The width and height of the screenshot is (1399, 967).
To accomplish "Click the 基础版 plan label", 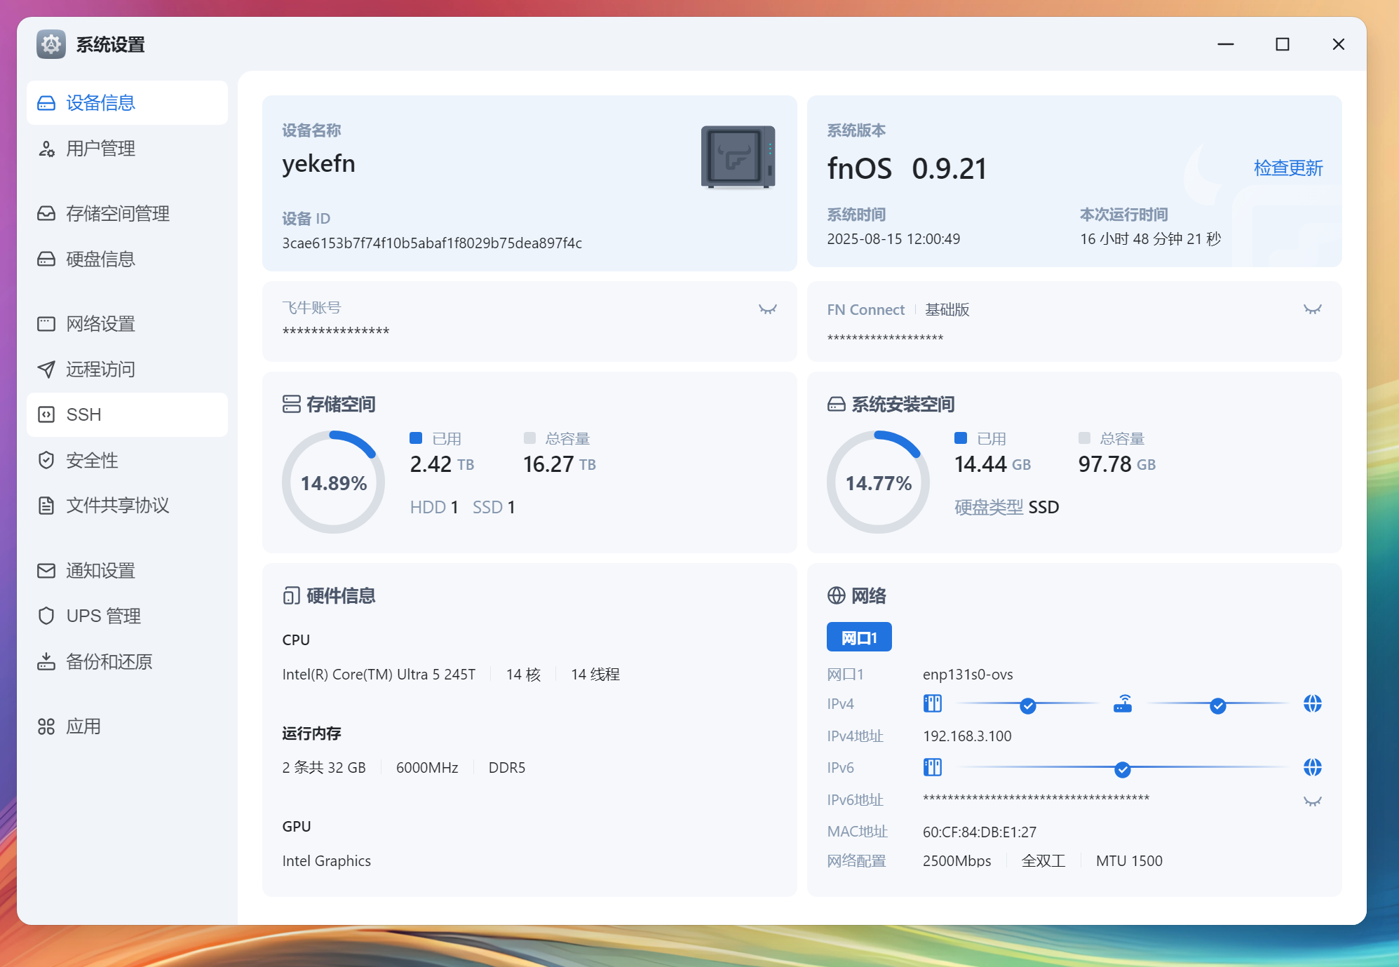I will click(947, 309).
